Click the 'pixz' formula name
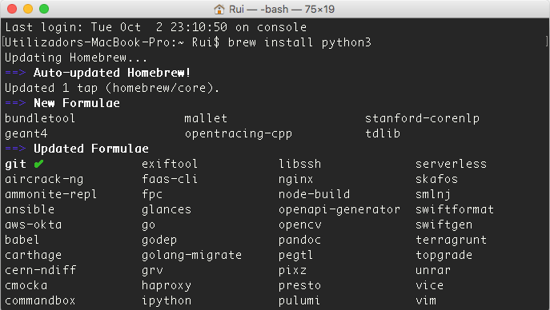The width and height of the screenshot is (550, 310). click(292, 270)
